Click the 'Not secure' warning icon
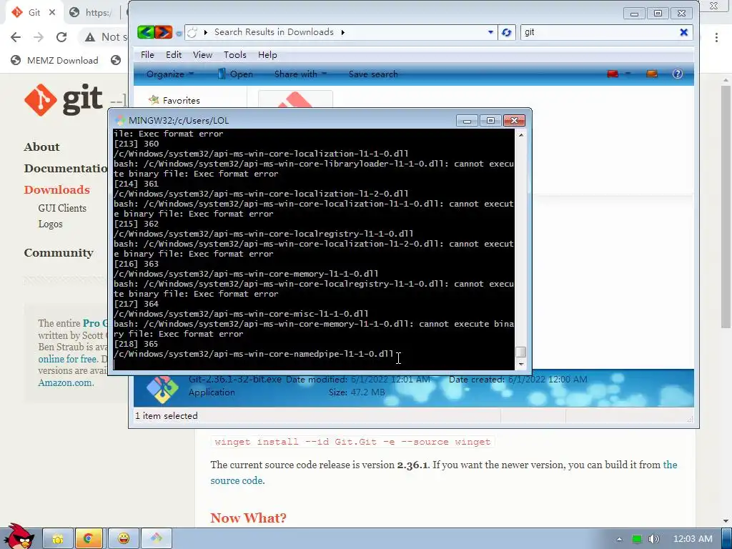This screenshot has height=549, width=732. (x=90, y=37)
